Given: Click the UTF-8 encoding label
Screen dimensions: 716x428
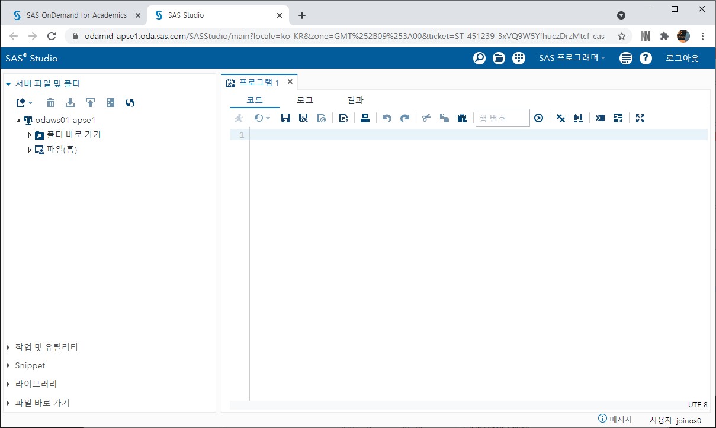Looking at the screenshot, I should (x=698, y=405).
